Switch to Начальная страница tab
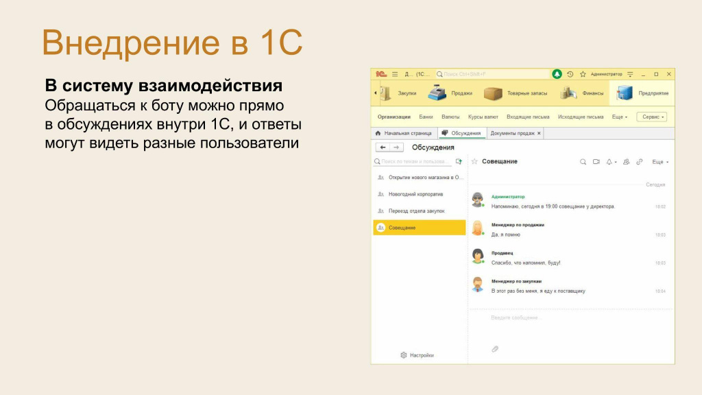702x395 pixels. point(403,134)
